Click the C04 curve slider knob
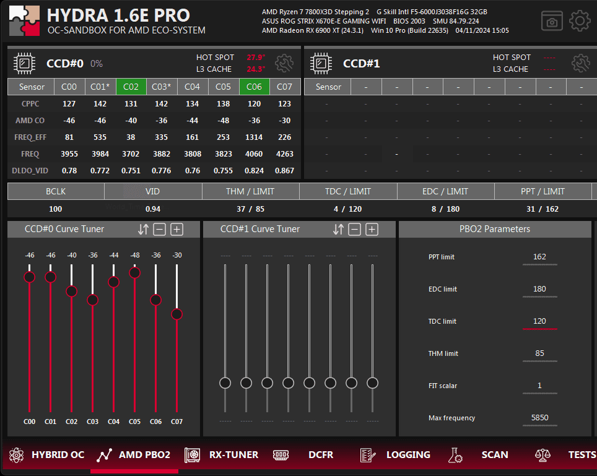 (113, 282)
